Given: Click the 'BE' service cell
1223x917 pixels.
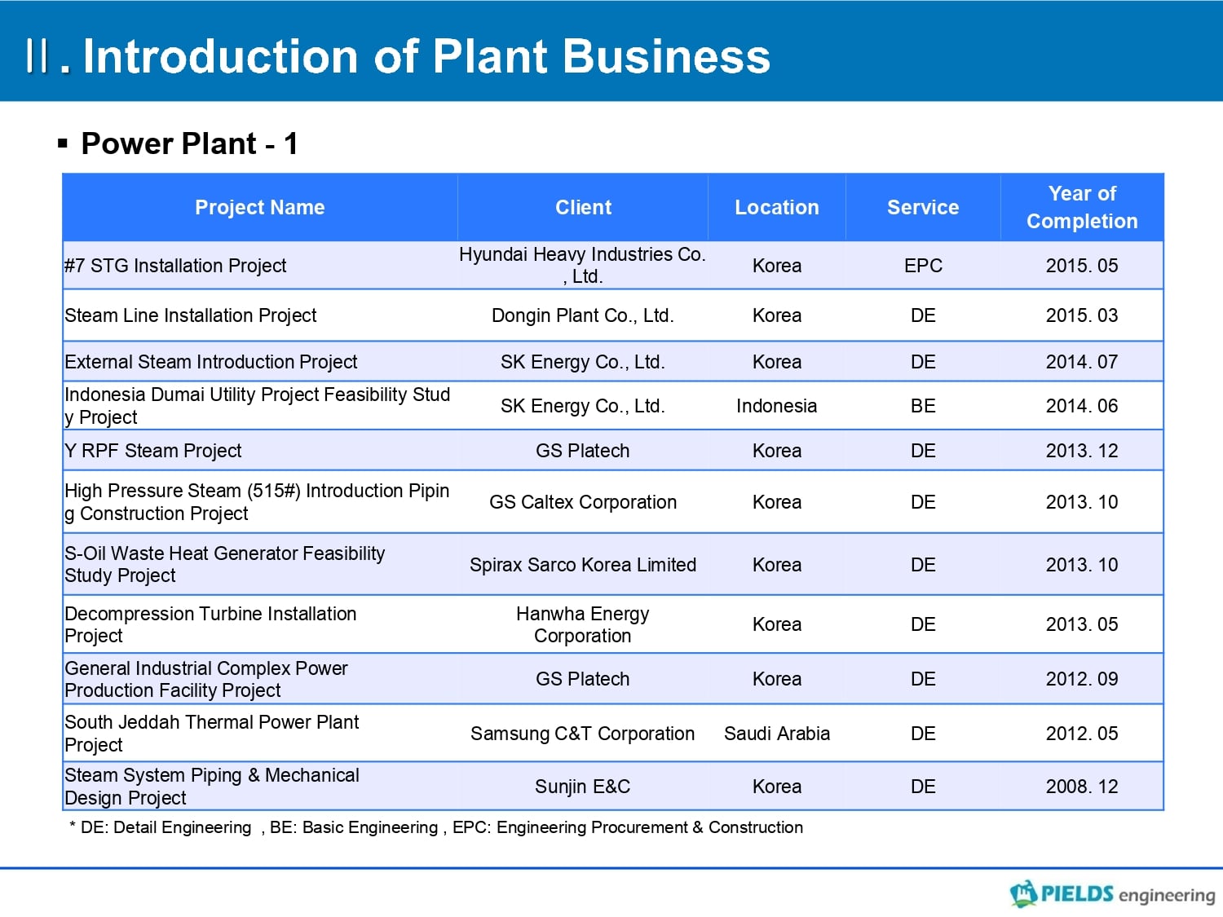Looking at the screenshot, I should point(923,406).
